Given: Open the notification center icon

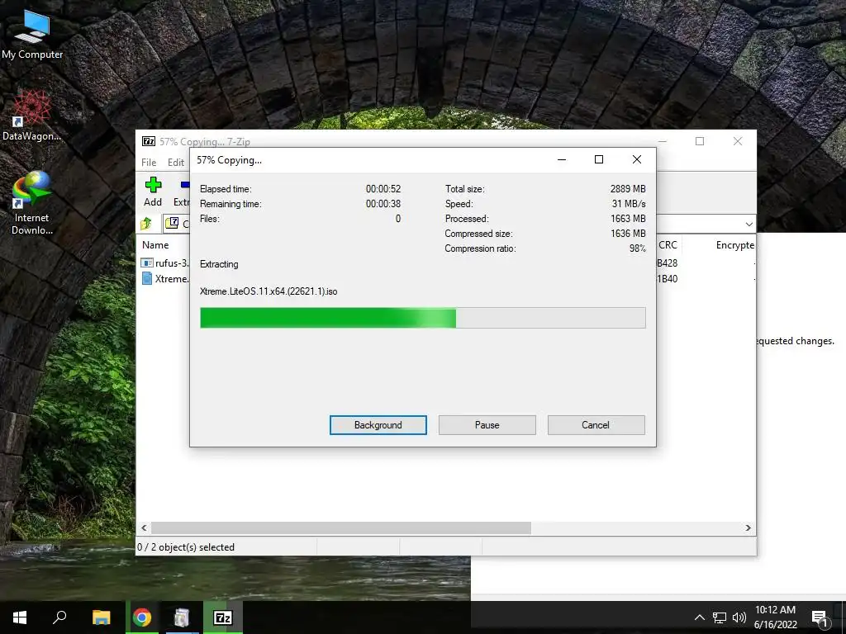Looking at the screenshot, I should tap(820, 617).
